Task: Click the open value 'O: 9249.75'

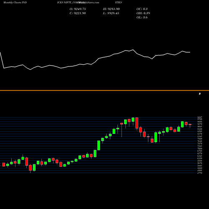Action: (x=78, y=9)
